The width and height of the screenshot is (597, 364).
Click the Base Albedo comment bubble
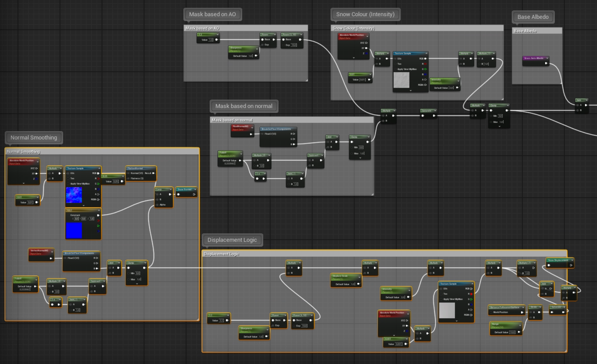(533, 17)
